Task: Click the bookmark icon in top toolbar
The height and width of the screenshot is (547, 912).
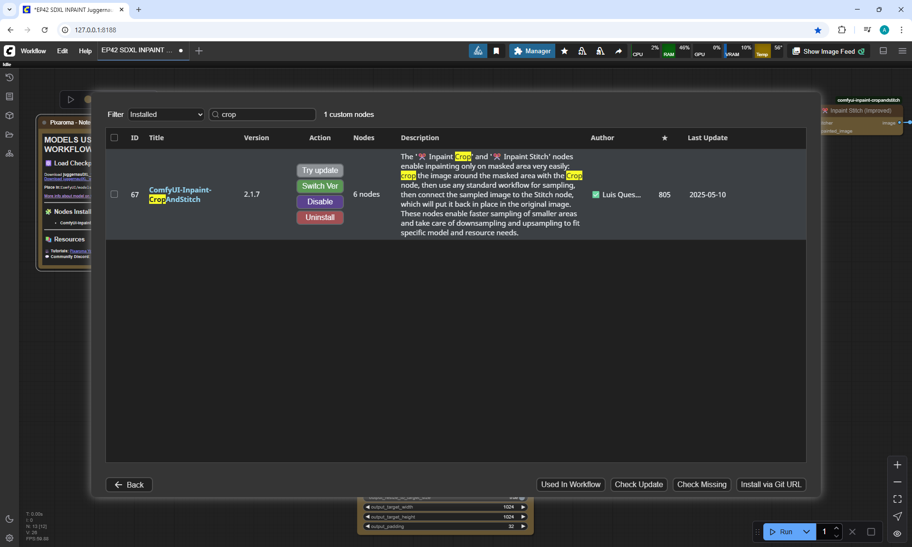Action: pos(496,51)
